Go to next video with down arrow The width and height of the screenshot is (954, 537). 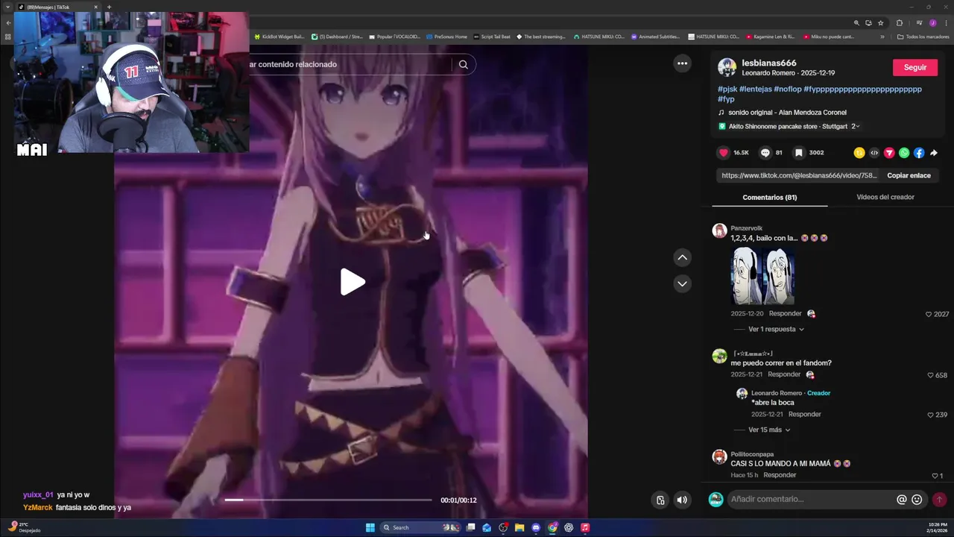pyautogui.click(x=682, y=283)
